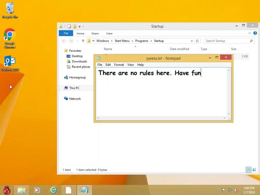
Task: Switch to Notepad via taskbar icon
Action: point(84,190)
